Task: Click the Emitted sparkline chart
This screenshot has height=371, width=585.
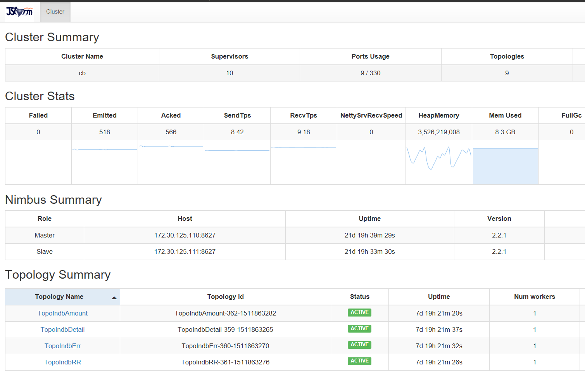Action: [105, 150]
